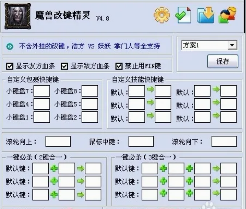
Task: Click the 滚轮向上 input field
Action: tap(58, 142)
